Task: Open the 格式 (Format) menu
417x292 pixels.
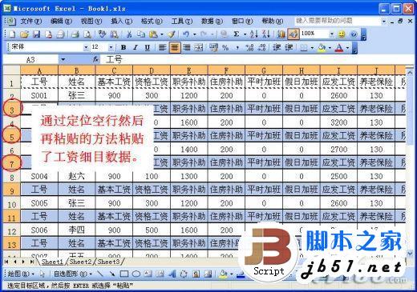Action: point(152,21)
